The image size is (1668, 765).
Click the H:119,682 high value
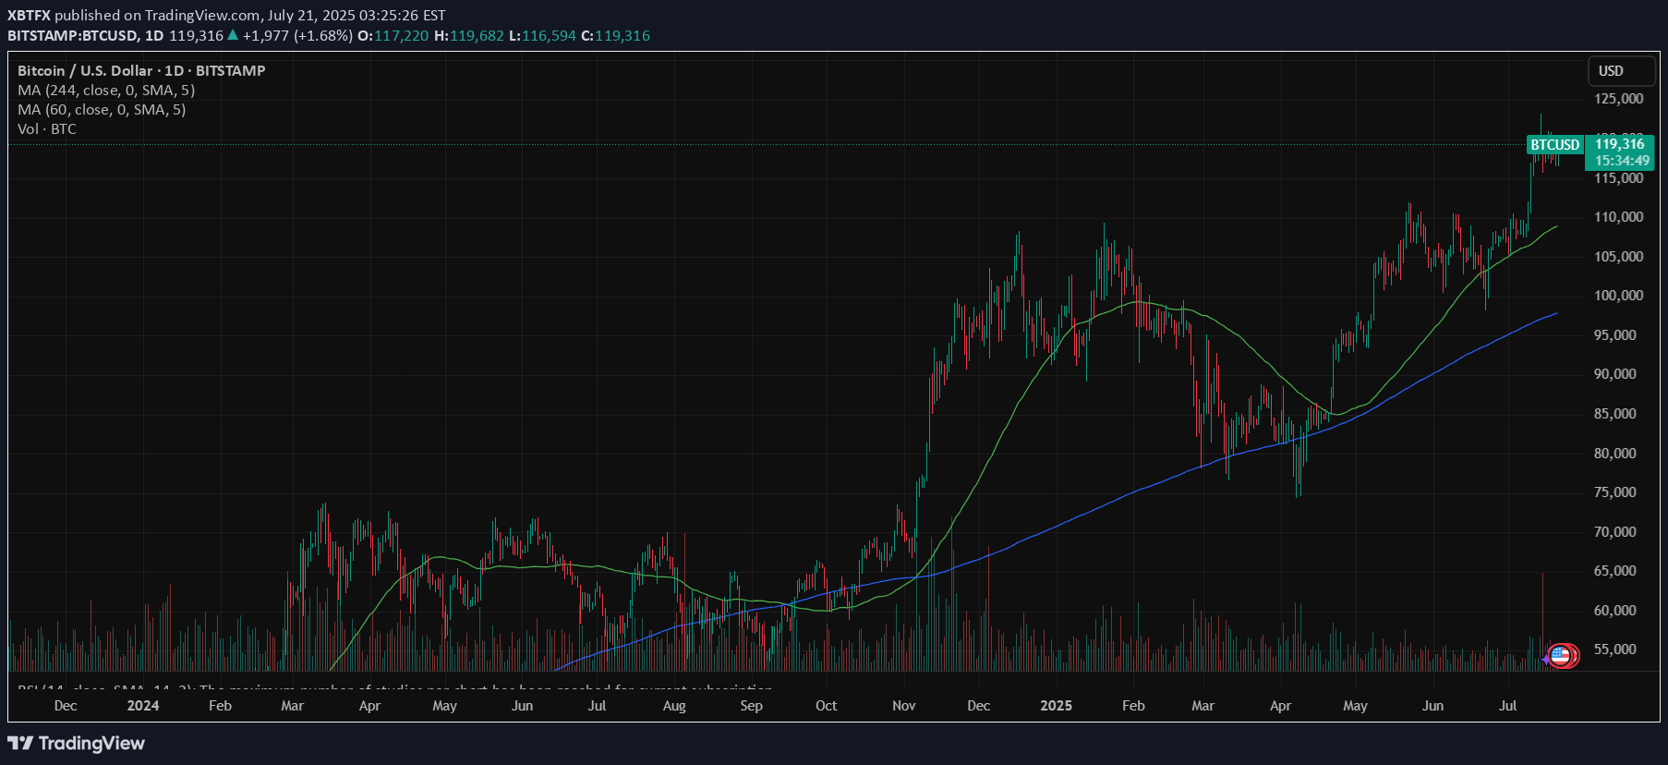(469, 36)
